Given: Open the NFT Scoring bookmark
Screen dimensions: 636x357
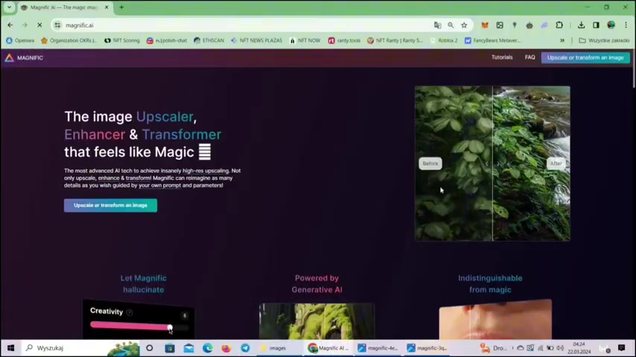Looking at the screenshot, I should [x=122, y=40].
